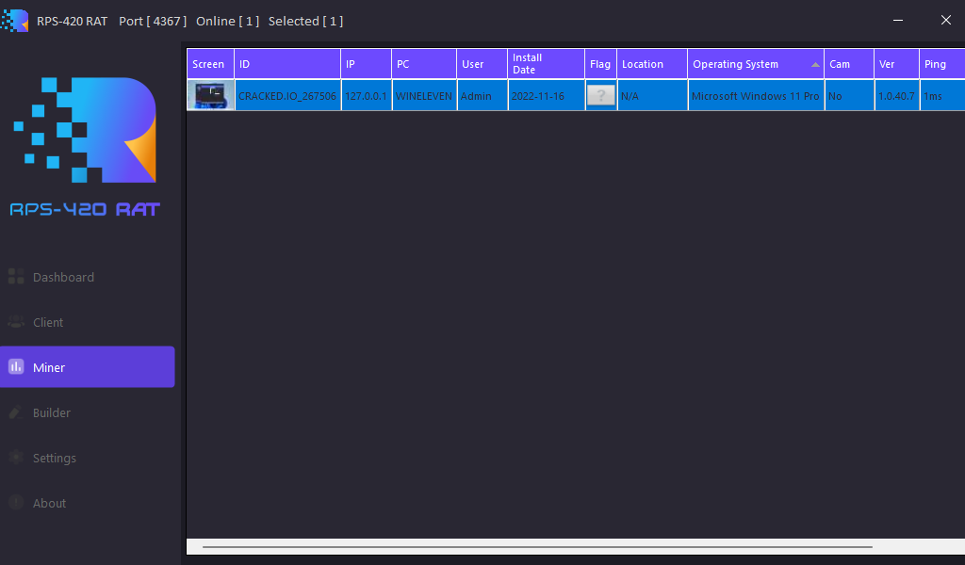Click the Ping column header
This screenshot has height=565, width=965.
942,64
